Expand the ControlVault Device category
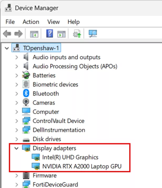The width and height of the screenshot is (162, 188). 17,121
